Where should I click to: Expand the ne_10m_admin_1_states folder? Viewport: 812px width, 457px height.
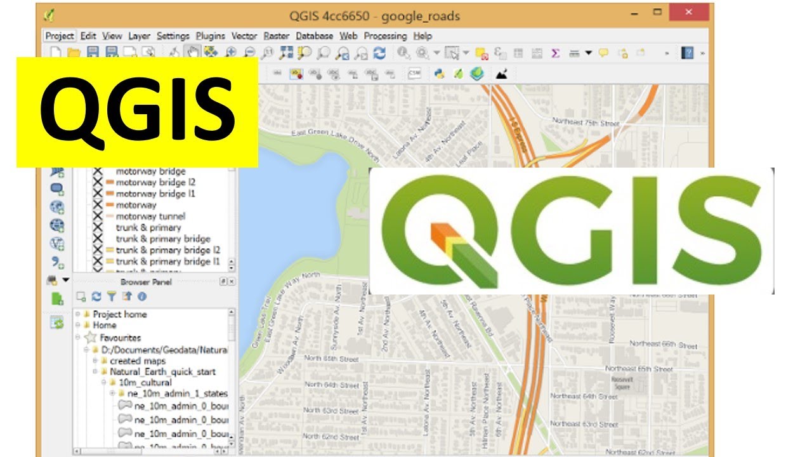click(x=113, y=394)
